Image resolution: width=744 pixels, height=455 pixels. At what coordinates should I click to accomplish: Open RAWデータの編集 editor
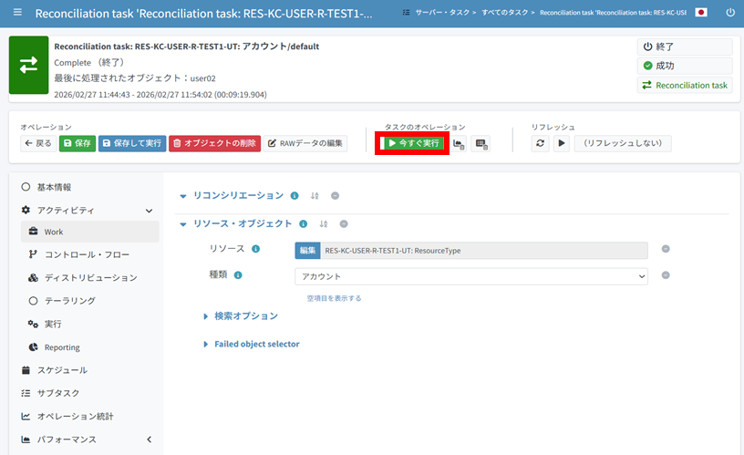(305, 143)
